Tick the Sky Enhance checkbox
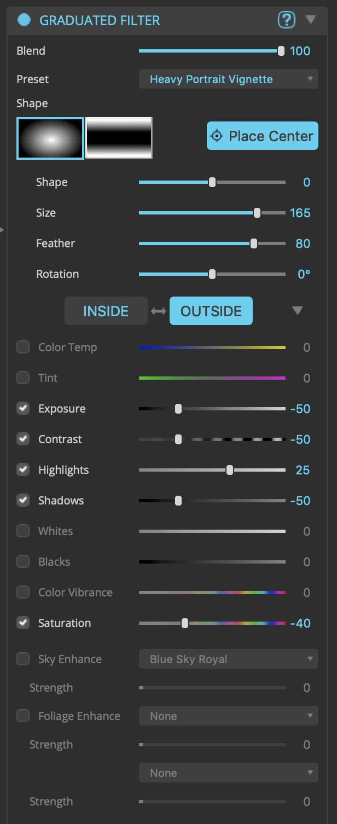Image resolution: width=337 pixels, height=824 pixels. [x=23, y=659]
